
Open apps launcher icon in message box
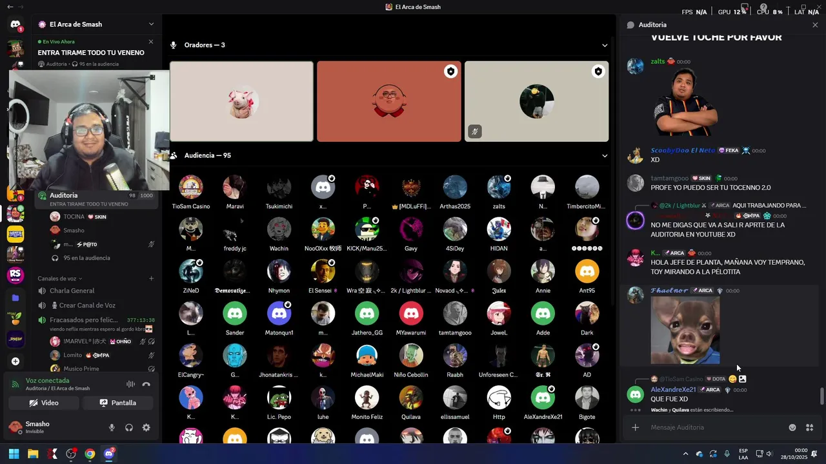[x=810, y=427]
